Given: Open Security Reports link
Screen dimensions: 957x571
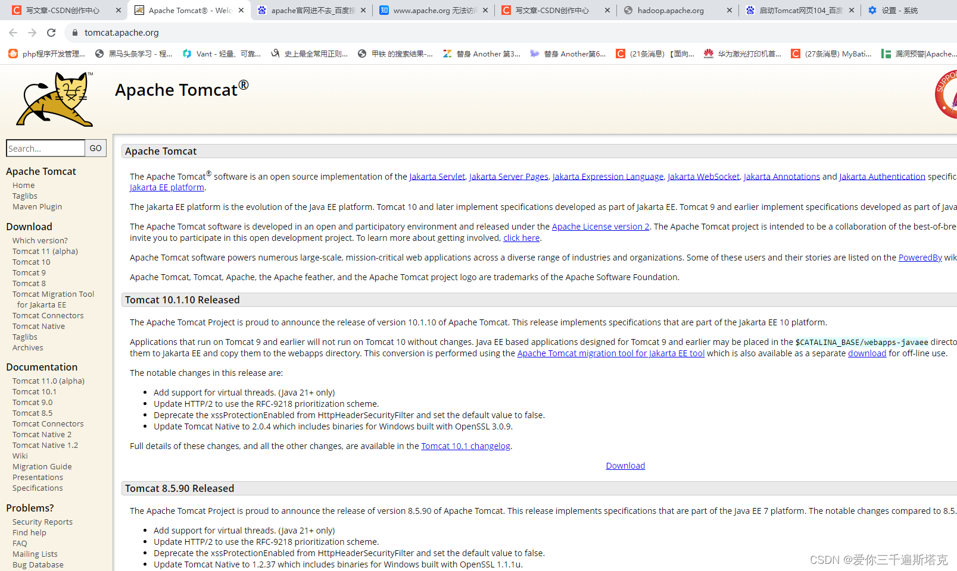Looking at the screenshot, I should pyautogui.click(x=42, y=522).
